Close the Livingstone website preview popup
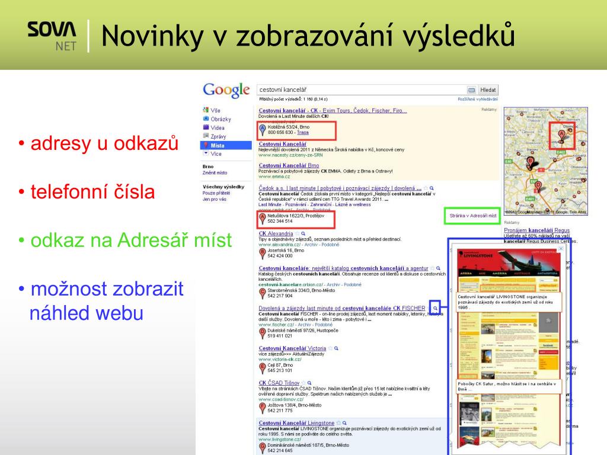607x455 pixels. click(x=561, y=249)
